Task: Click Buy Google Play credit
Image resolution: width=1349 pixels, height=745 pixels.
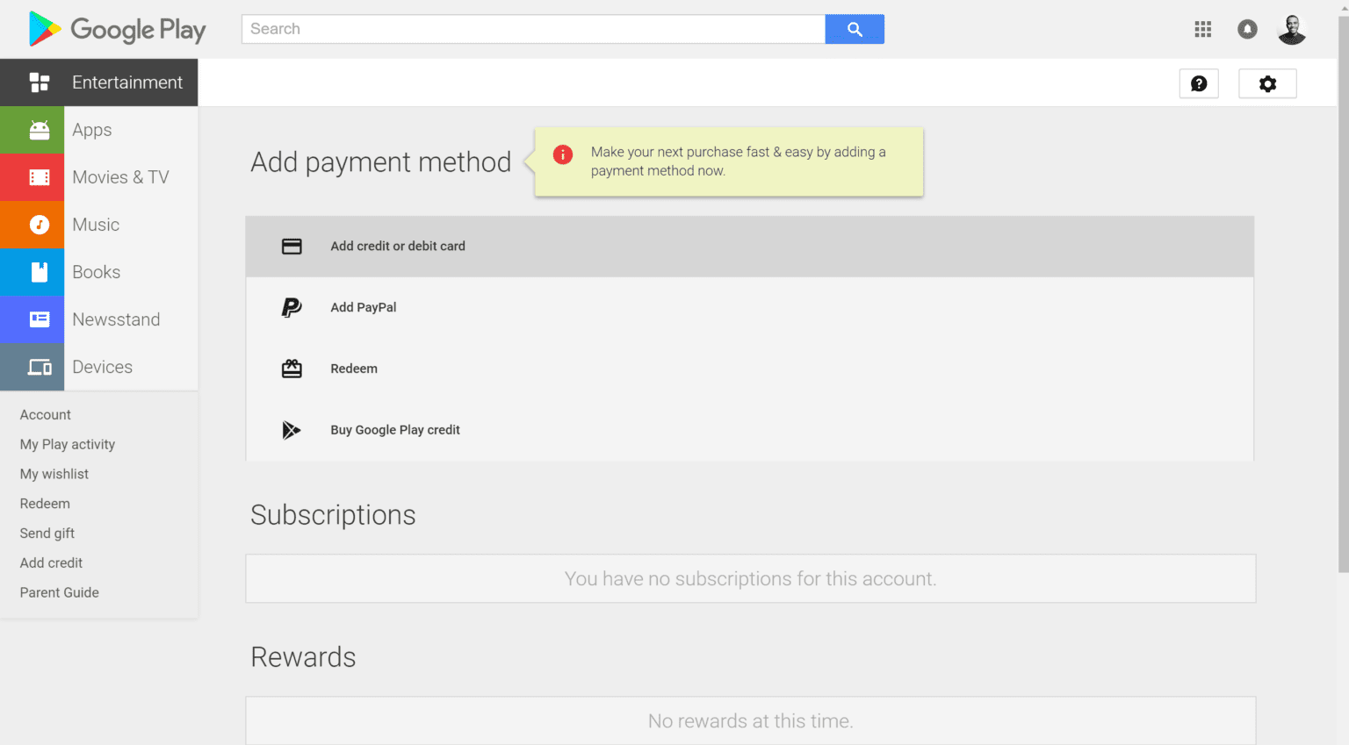Action: point(395,430)
